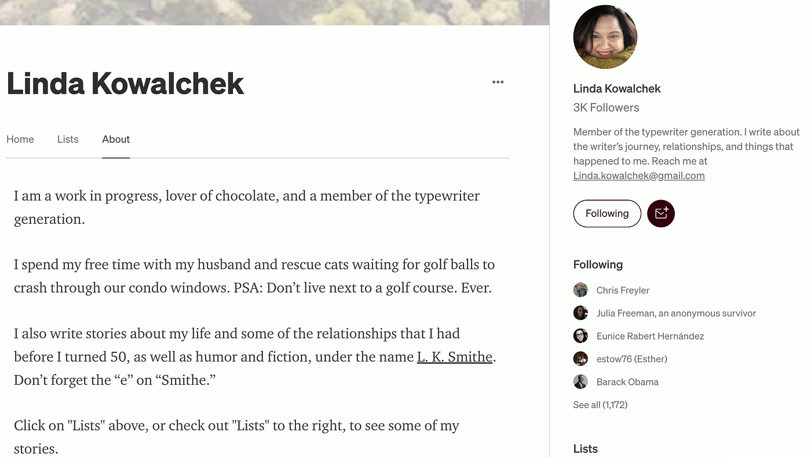
Task: Open Julia Freeman, an anonymous survivor profile
Action: click(x=676, y=313)
